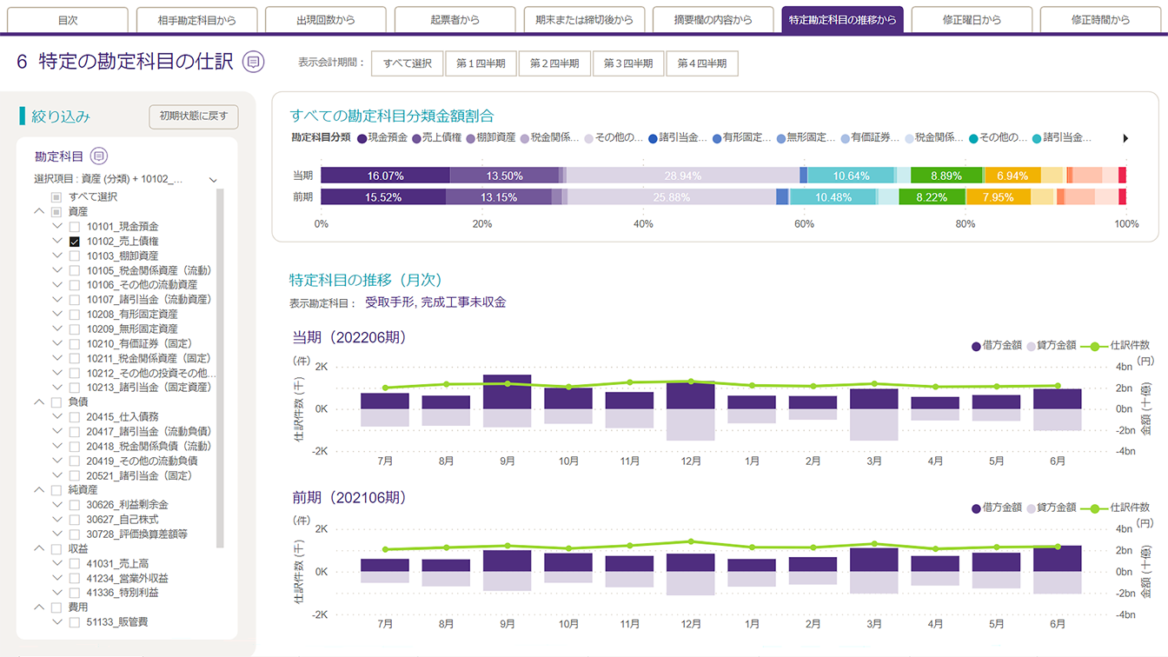Check the 30626_利益剰余金 checkbox
The image size is (1168, 657).
[75, 505]
